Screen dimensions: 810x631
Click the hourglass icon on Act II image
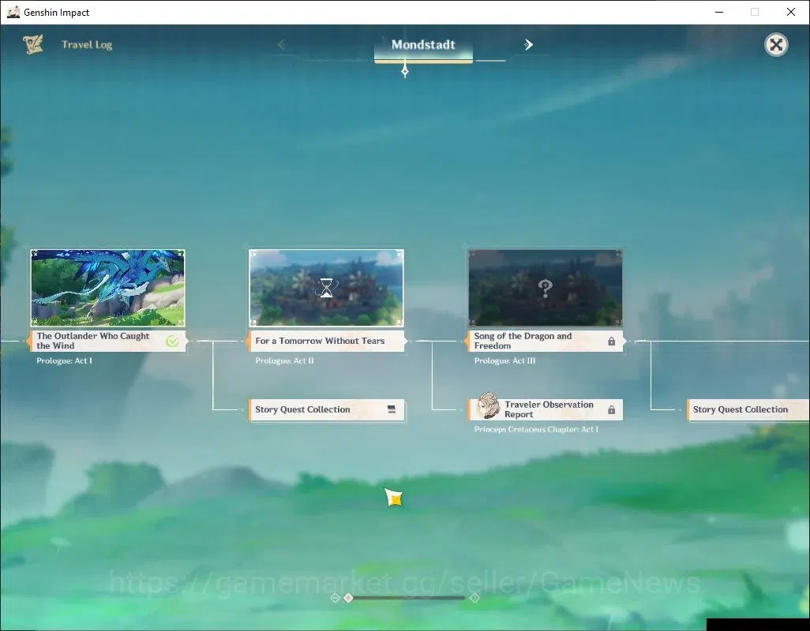(327, 288)
